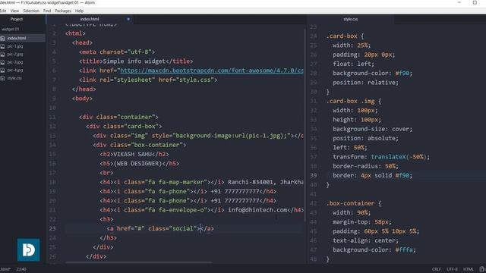Collapse the widget 01 project folder
The width and height of the screenshot is (486, 273).
(10, 30)
